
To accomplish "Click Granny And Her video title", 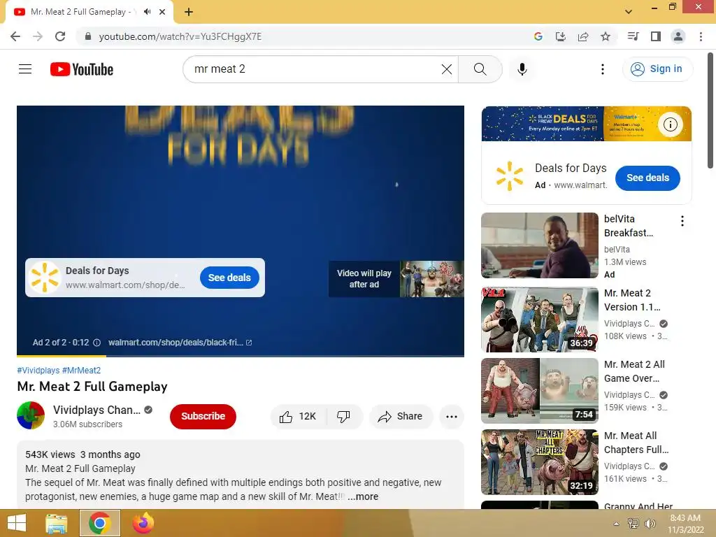I will point(638,506).
